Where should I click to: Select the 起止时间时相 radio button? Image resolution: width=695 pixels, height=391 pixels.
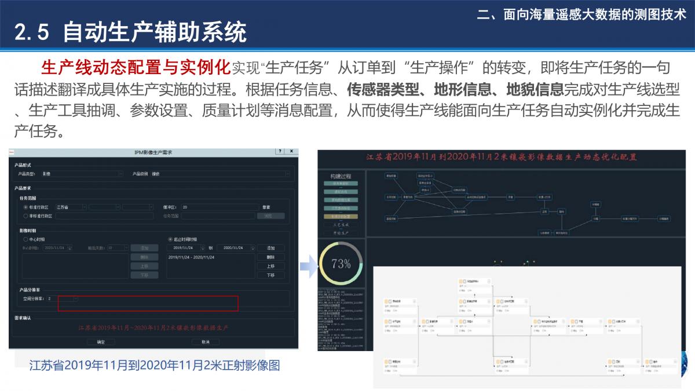point(170,239)
